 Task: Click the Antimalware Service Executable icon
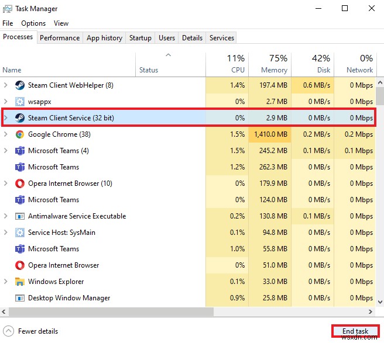(x=19, y=216)
